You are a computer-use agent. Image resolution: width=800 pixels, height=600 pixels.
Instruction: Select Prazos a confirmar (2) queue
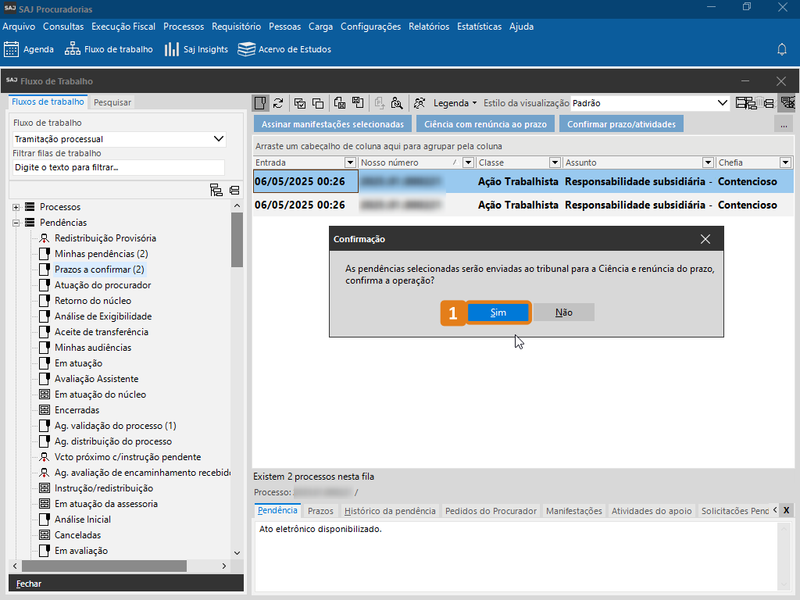[99, 270]
